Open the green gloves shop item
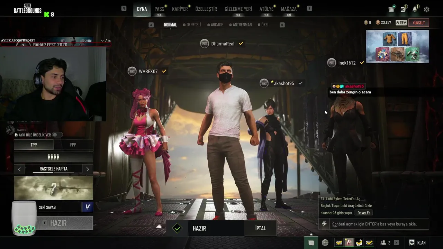The width and height of the screenshot is (443, 249). click(x=412, y=54)
